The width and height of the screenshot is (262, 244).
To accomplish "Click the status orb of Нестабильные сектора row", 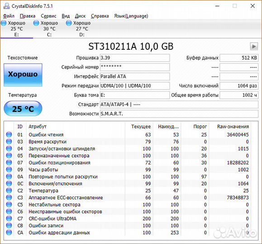I will click(9, 205).
